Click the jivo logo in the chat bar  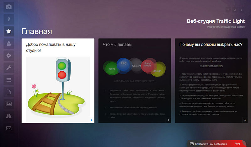[x=238, y=144]
